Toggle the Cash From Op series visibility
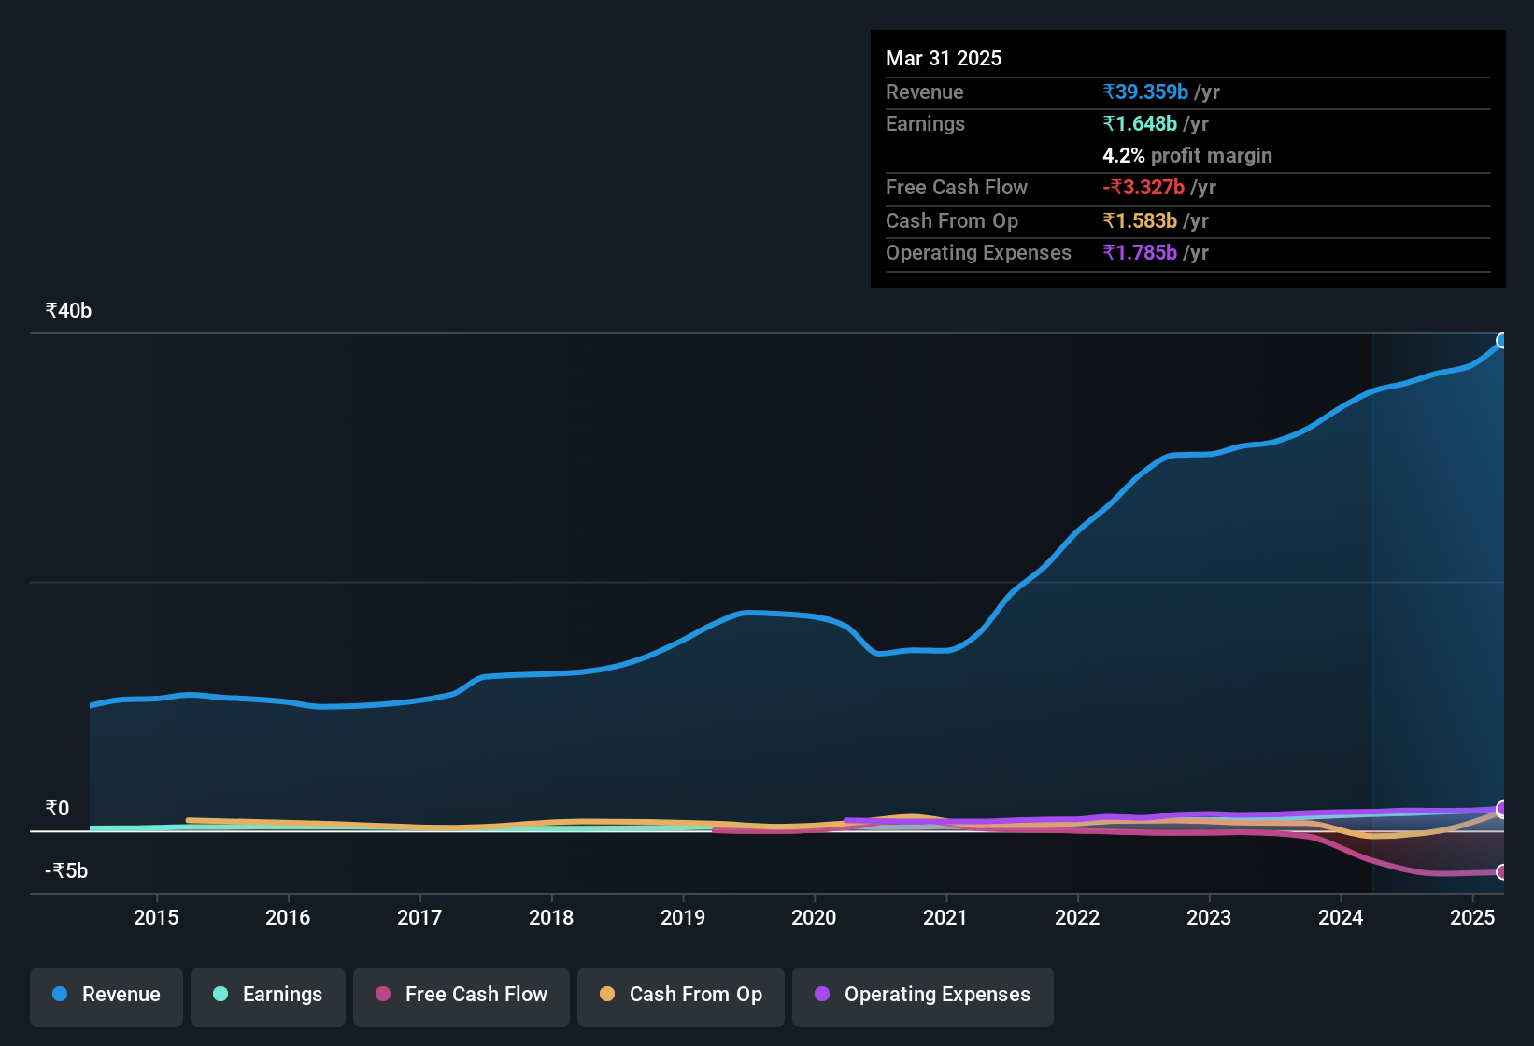Image resolution: width=1534 pixels, height=1046 pixels. point(680,997)
